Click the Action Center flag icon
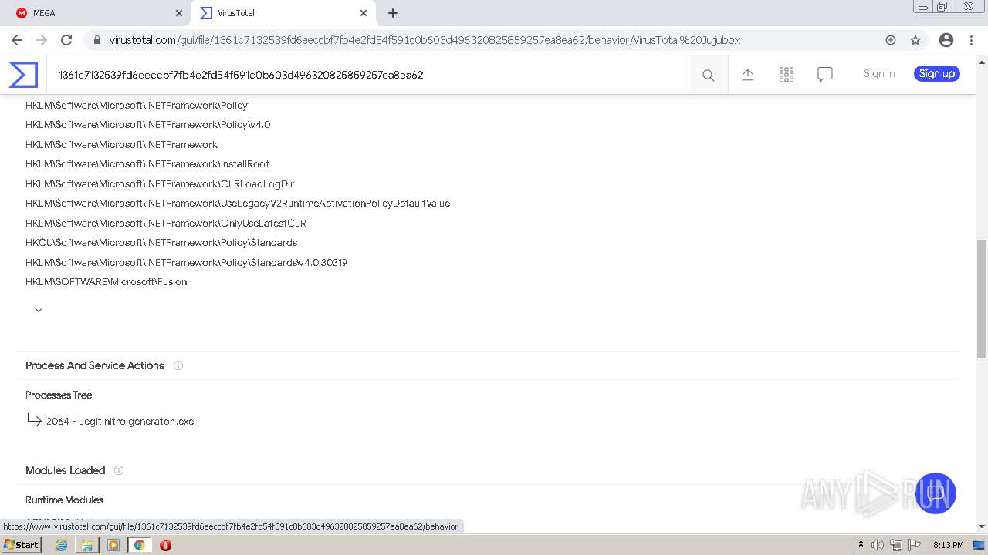This screenshot has height=555, width=988. tap(915, 545)
